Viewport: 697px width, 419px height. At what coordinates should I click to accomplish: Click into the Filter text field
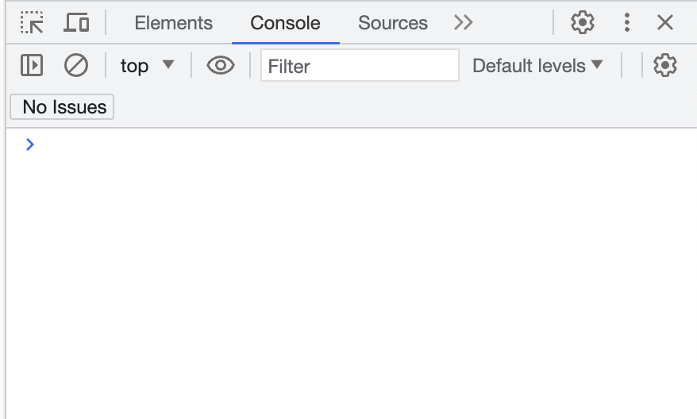tap(360, 65)
